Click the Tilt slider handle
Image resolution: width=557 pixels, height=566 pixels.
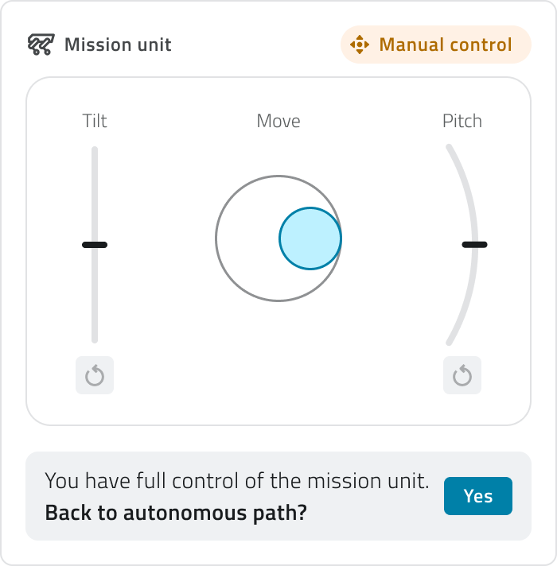pyautogui.click(x=95, y=245)
